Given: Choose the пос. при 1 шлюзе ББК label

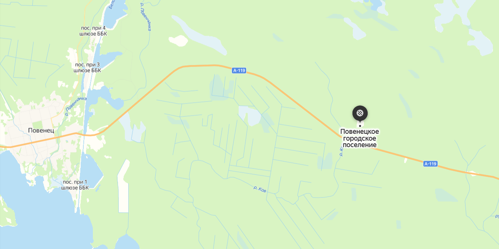Looking at the screenshot, I should coord(75,185).
